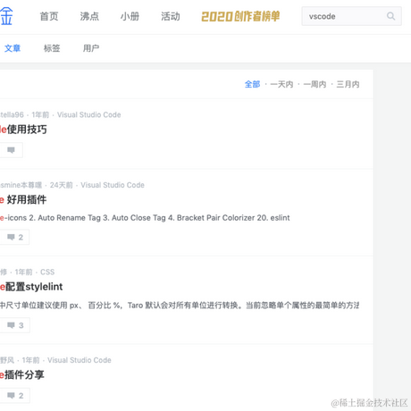Open comments on the 插件分享 article
Viewport: 411px width, 411px height.
pos(14,396)
